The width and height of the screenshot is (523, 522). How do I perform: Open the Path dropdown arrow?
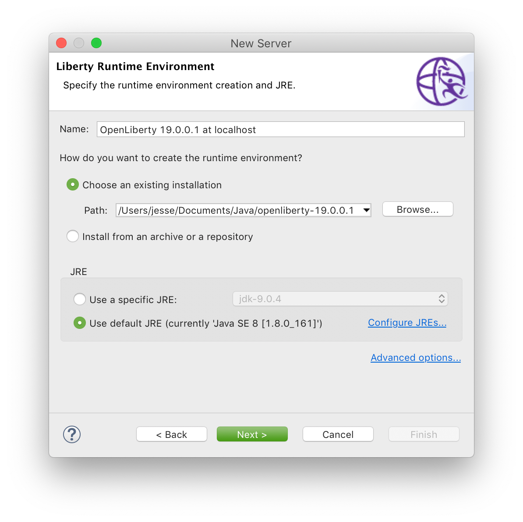pyautogui.click(x=367, y=210)
